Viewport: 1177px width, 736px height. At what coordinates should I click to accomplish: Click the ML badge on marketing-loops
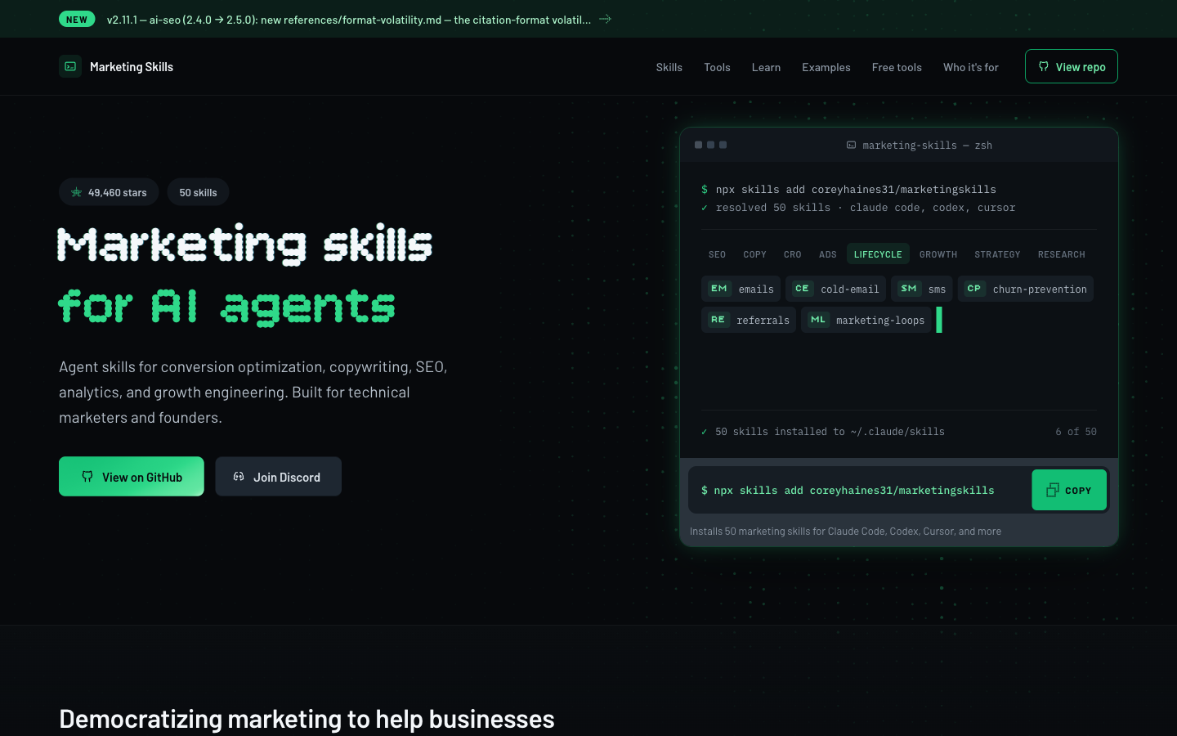click(818, 319)
